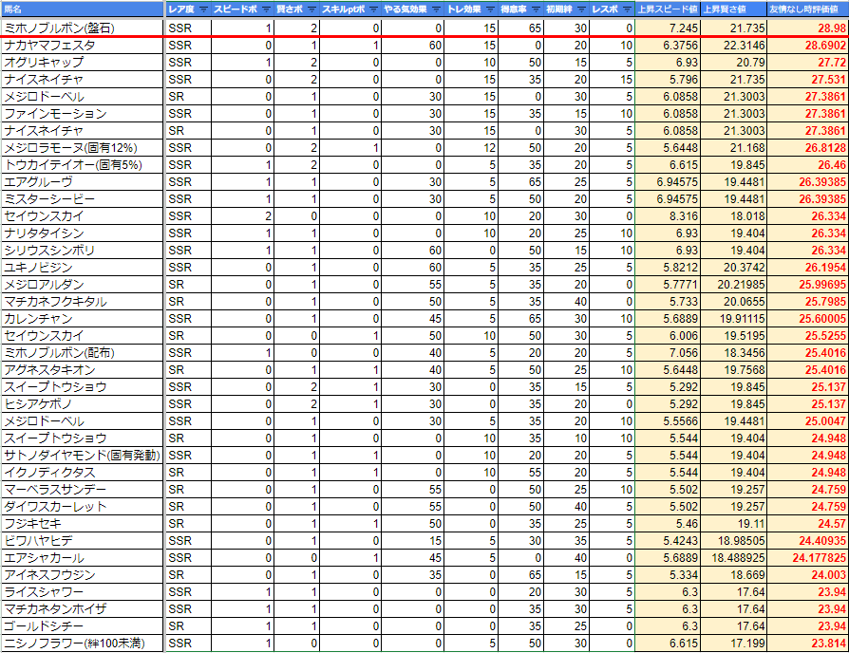Open the 賢さボ column filter dropdown
The height and width of the screenshot is (653, 849).
click(x=311, y=9)
